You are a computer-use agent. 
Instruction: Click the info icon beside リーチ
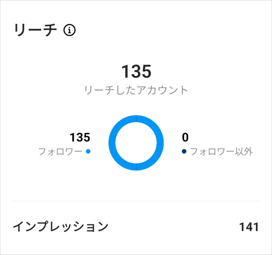[69, 31]
